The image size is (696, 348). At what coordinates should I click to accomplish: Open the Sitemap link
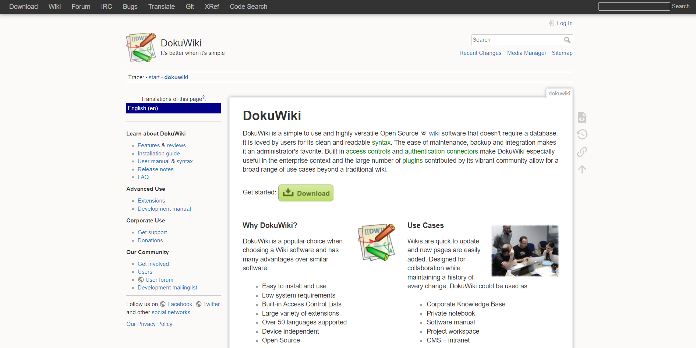(x=562, y=53)
